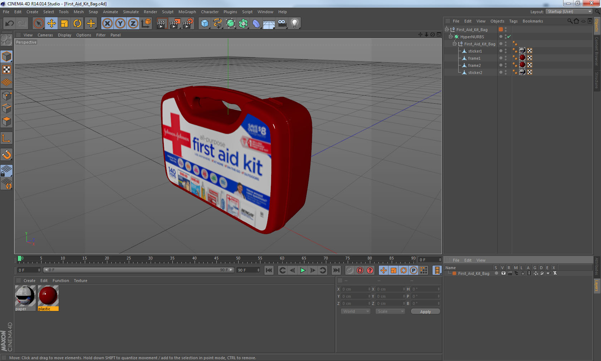
Task: Collapse nested First_Aid_Kit_Bag null node
Action: coord(455,44)
